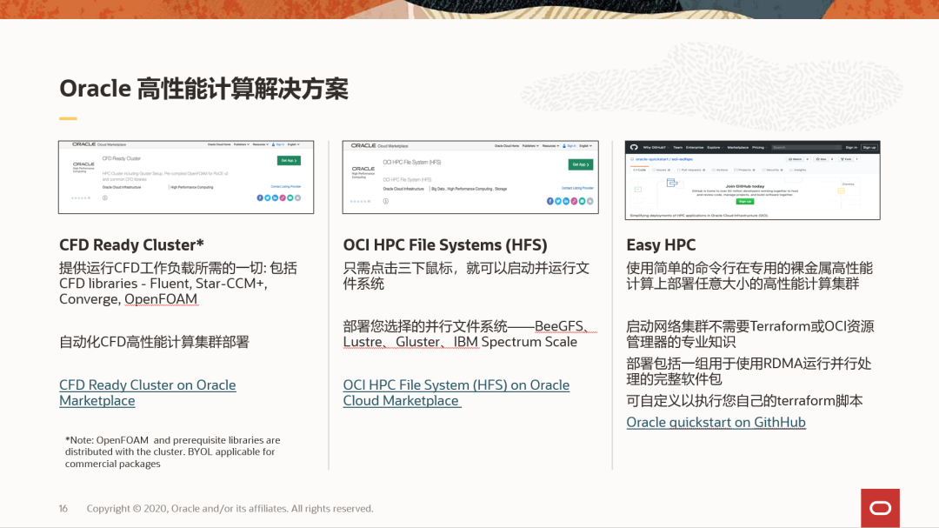Open the CFD Ready Cluster marketplace screenshot
Image resolution: width=939 pixels, height=528 pixels.
pos(186,177)
